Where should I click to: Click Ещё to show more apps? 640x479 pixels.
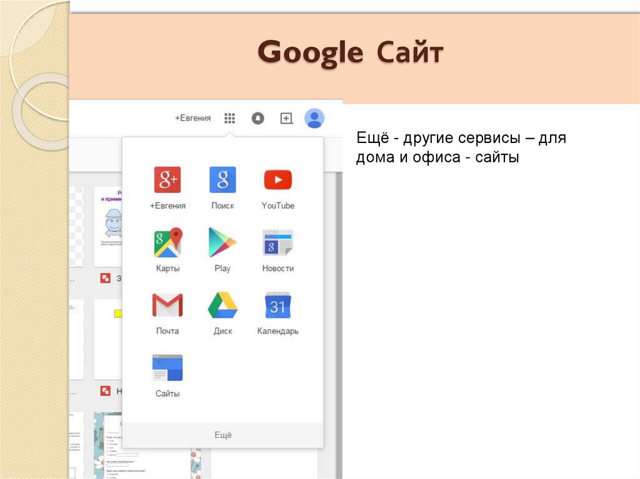[x=223, y=435]
